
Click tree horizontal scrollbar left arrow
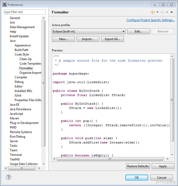[x=6, y=168]
